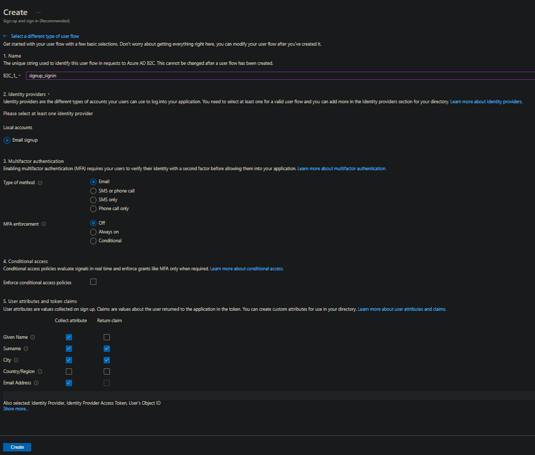Select the Email signup identity provider
535x455 pixels.
coord(7,140)
